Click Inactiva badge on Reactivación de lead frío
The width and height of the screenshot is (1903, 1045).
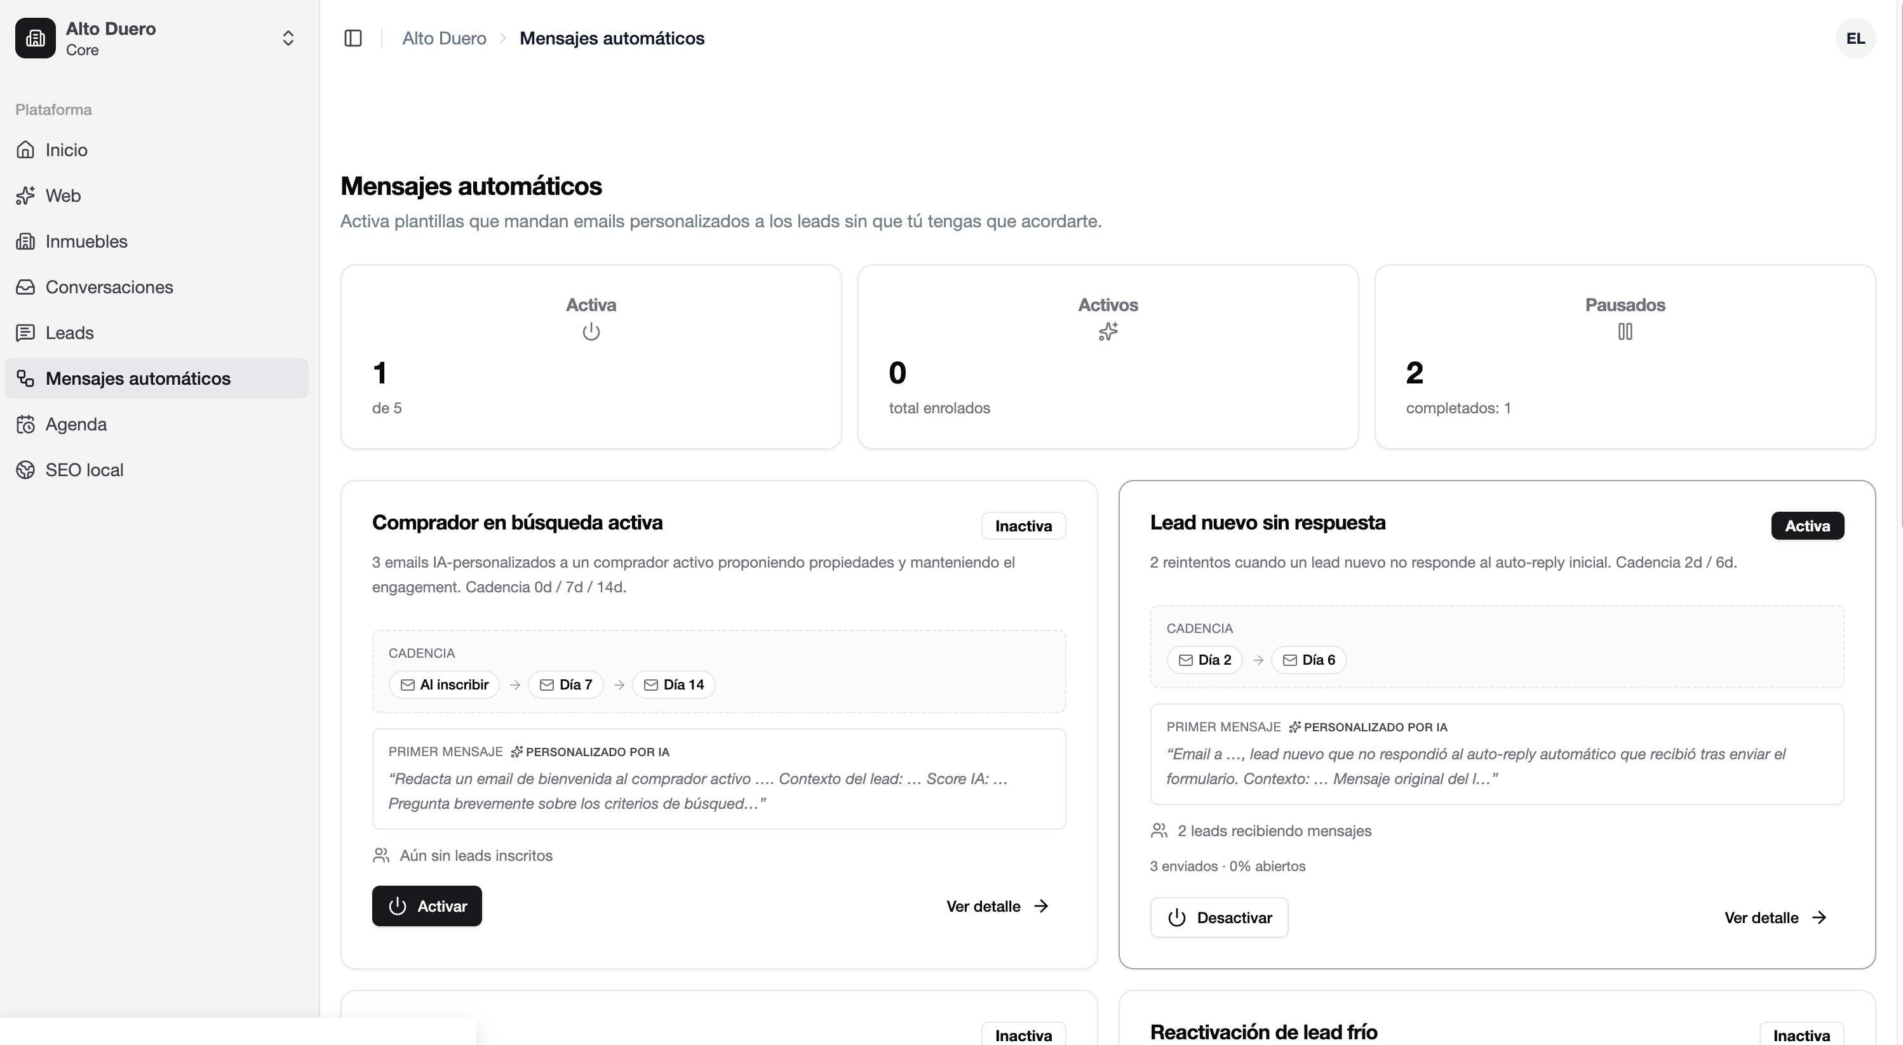pos(1802,1035)
